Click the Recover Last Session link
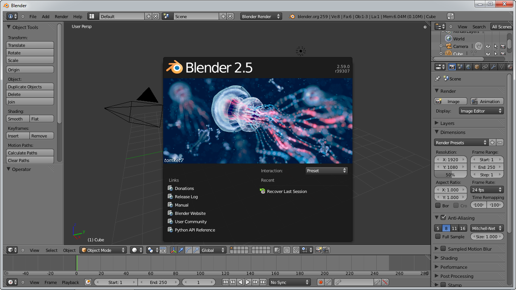The height and width of the screenshot is (290, 516). (x=287, y=191)
